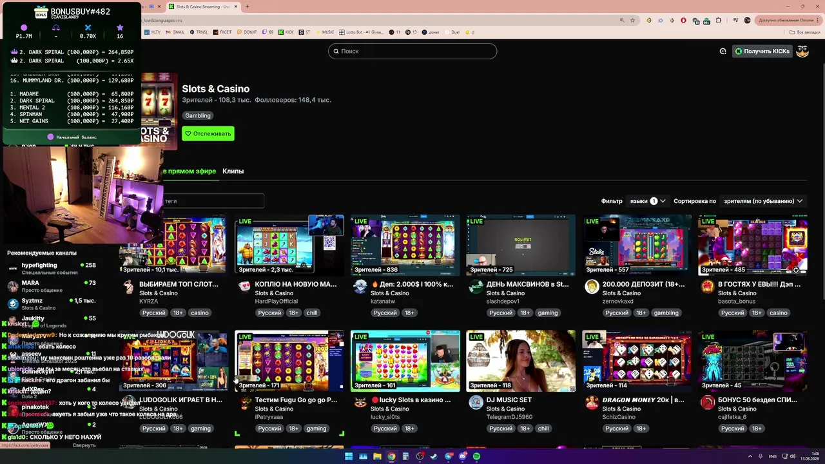Open the FACEIT bookmark
The width and height of the screenshot is (825, 464).
[222, 32]
